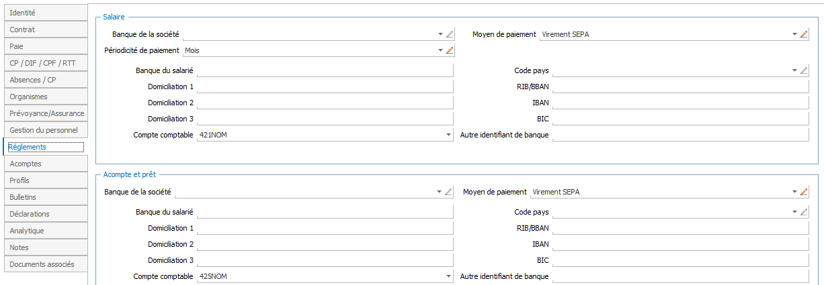
Task: Select the Prévoyance/Assurance tab
Action: [x=45, y=113]
